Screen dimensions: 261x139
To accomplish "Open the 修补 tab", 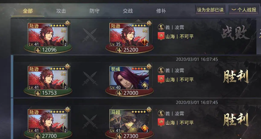I will [161, 11].
